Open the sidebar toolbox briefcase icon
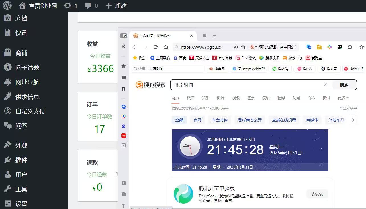Screen dimensions: 366x209 pyautogui.click(x=124, y=194)
